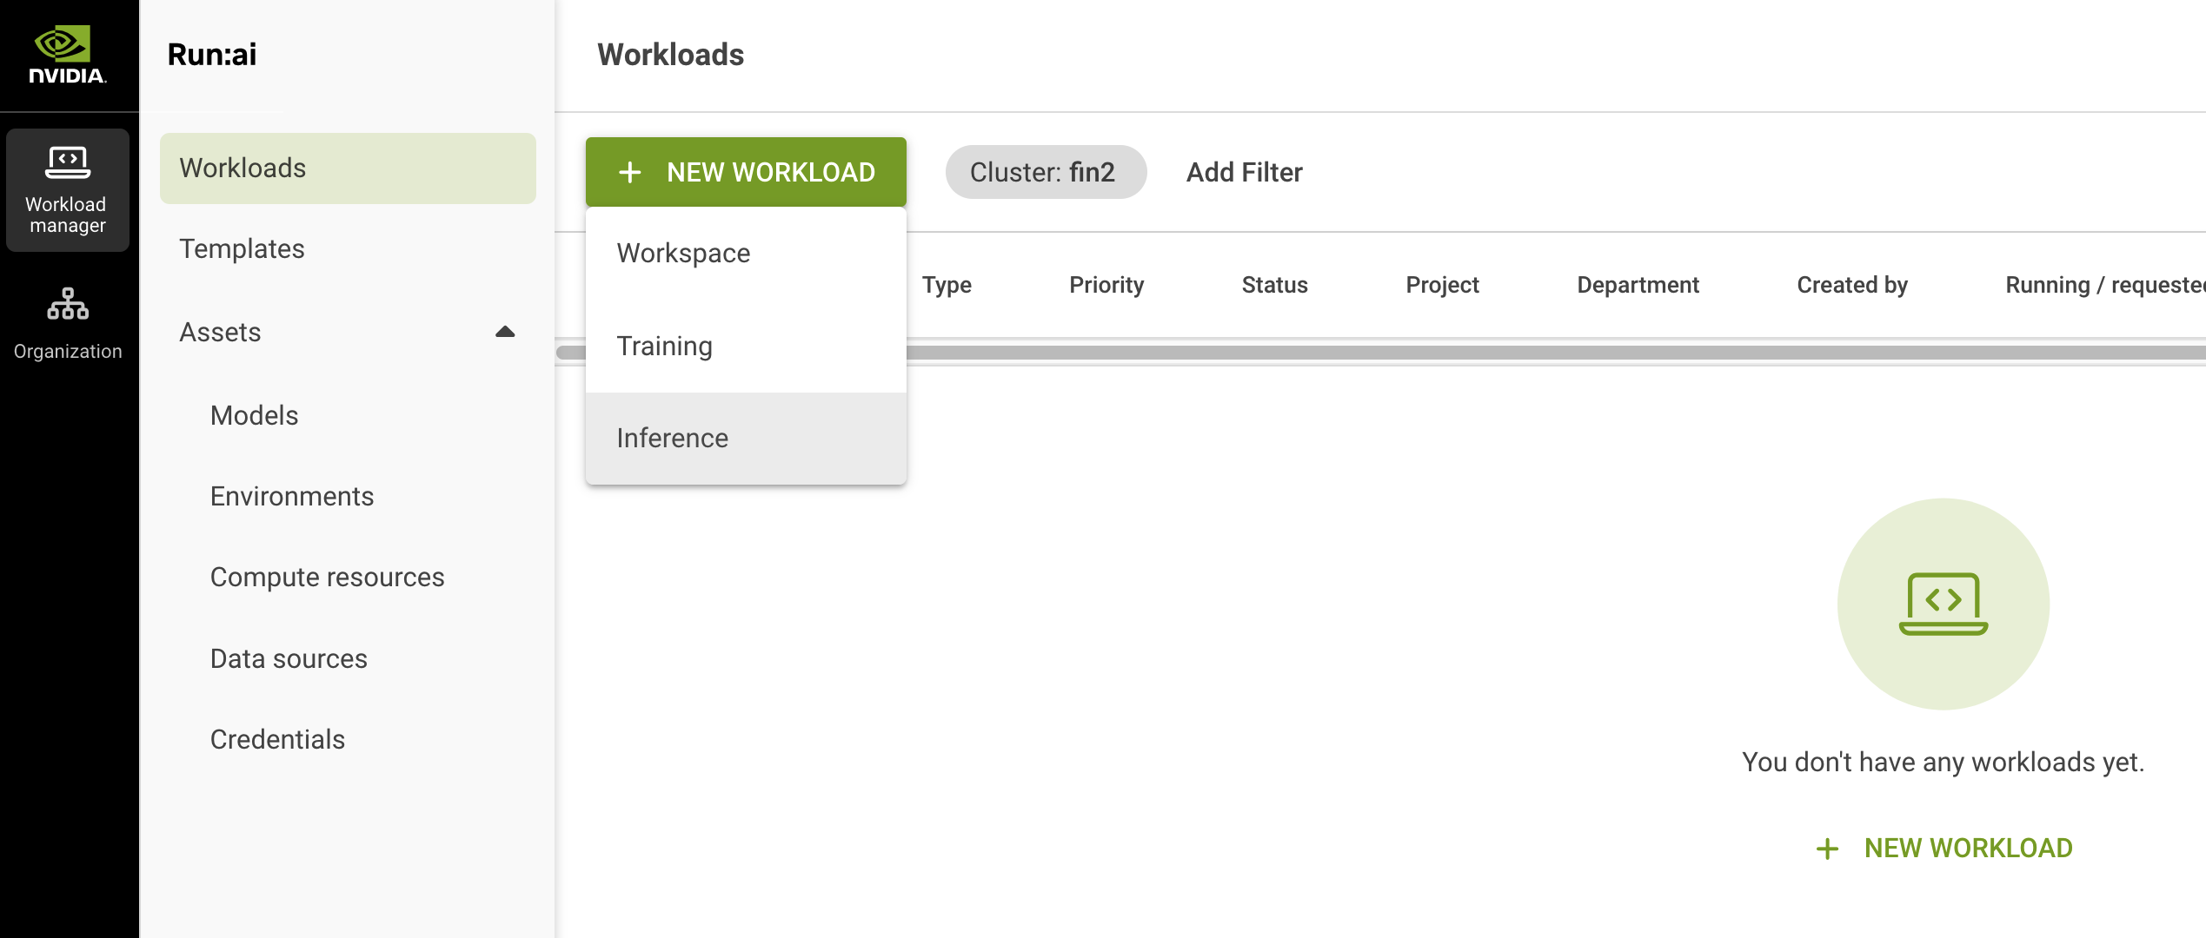Screen dimensions: 2206x938
Task: Sort by the Status column header
Action: [1274, 285]
